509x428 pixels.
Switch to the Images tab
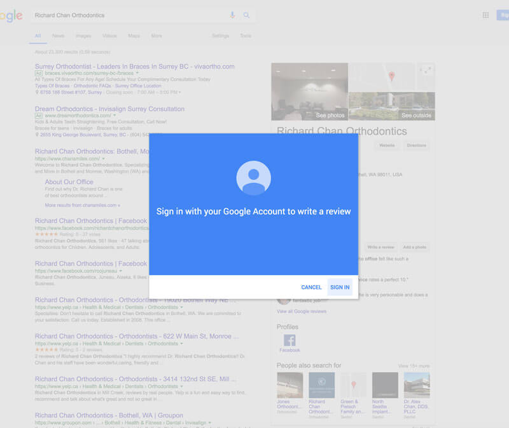pyautogui.click(x=83, y=36)
